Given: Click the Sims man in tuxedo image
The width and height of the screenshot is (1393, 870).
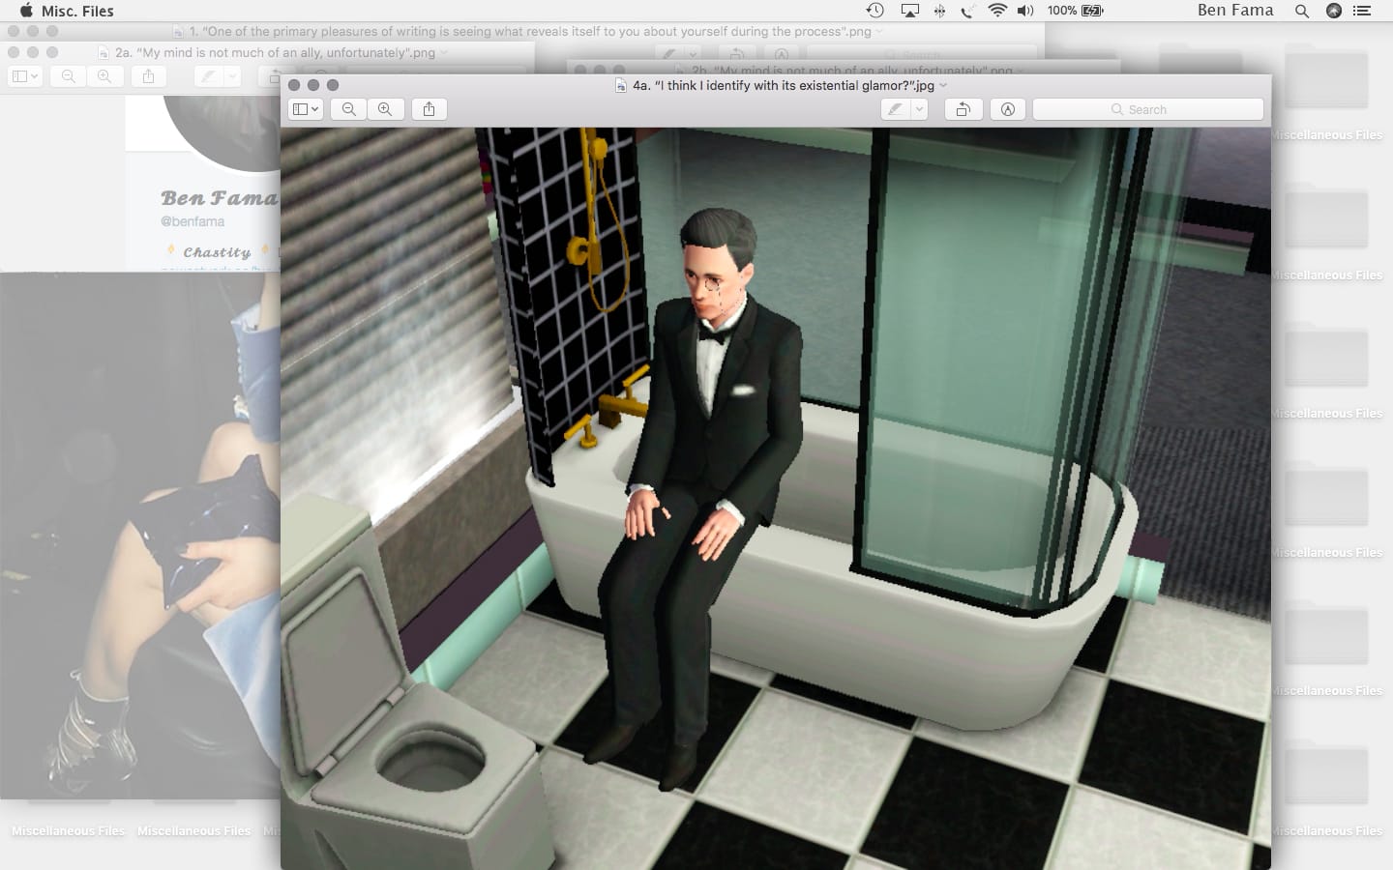Looking at the screenshot, I should pyautogui.click(x=776, y=498).
